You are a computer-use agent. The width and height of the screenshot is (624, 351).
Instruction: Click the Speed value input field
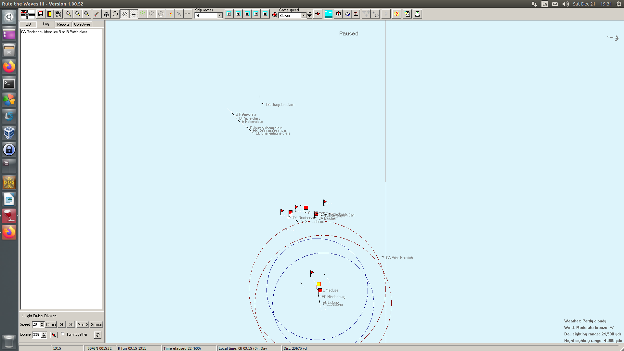click(36, 324)
